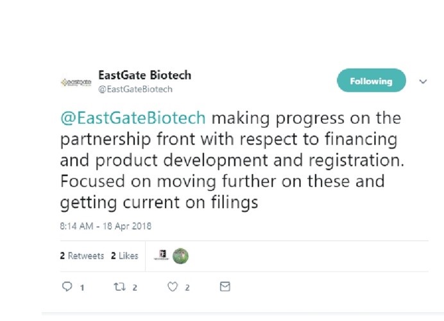Open the 8:14 AM - 18 Apr 2018 timestamp
444x321 pixels.
coord(105,226)
